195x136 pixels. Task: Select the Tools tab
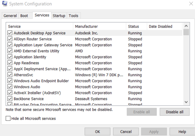(74, 16)
